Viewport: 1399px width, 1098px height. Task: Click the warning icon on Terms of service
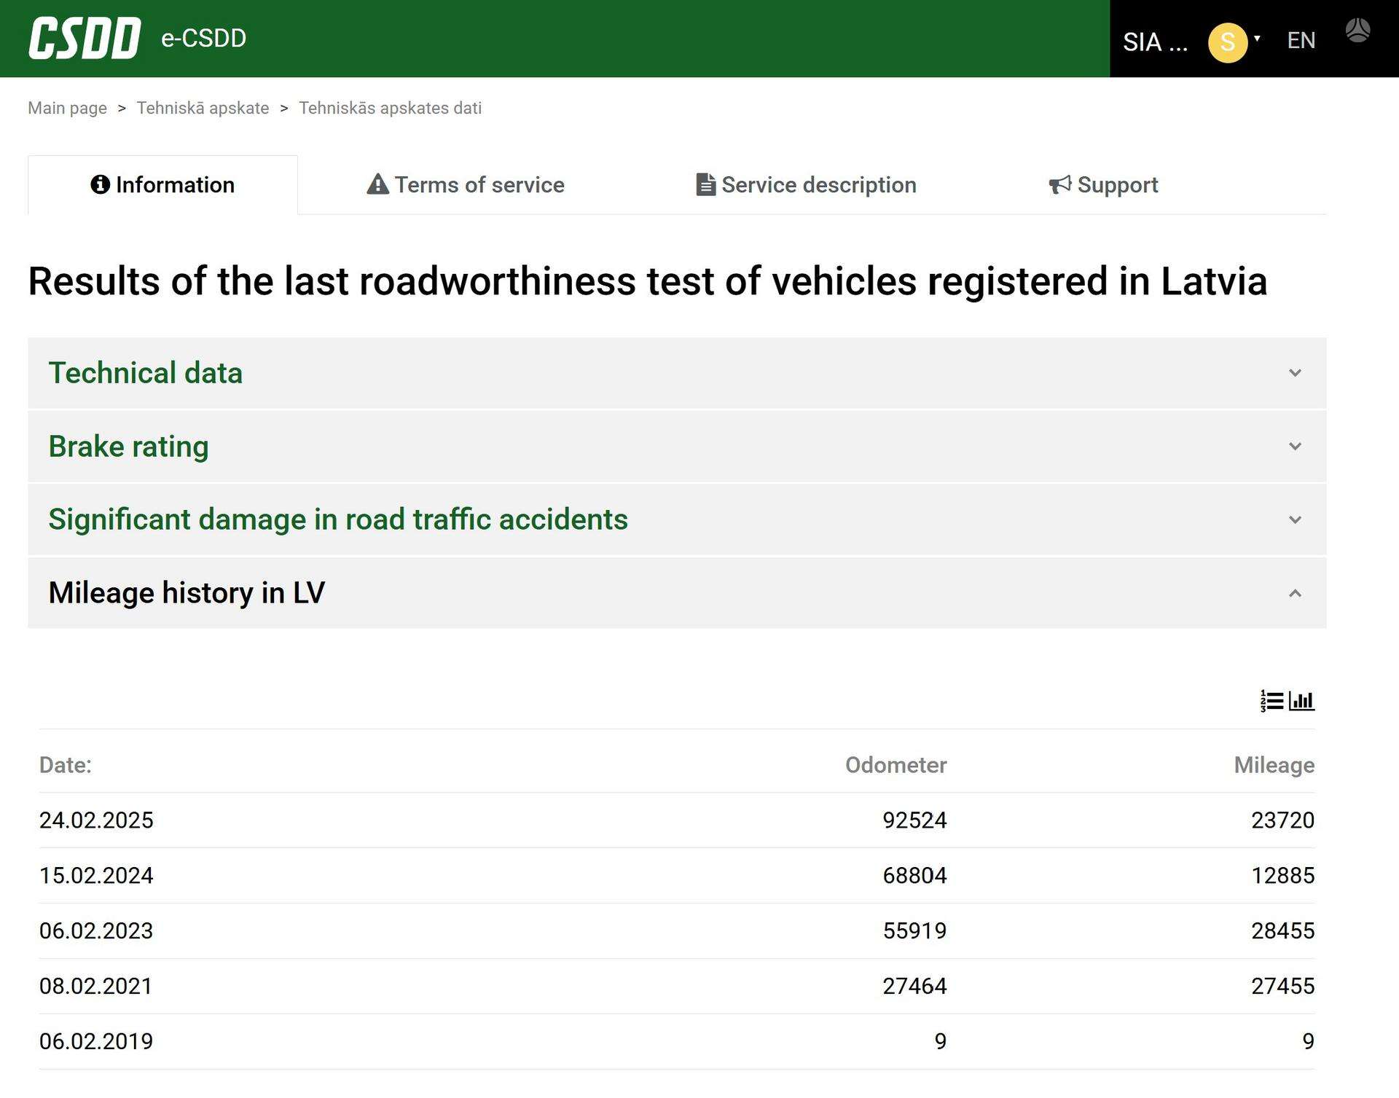[377, 184]
